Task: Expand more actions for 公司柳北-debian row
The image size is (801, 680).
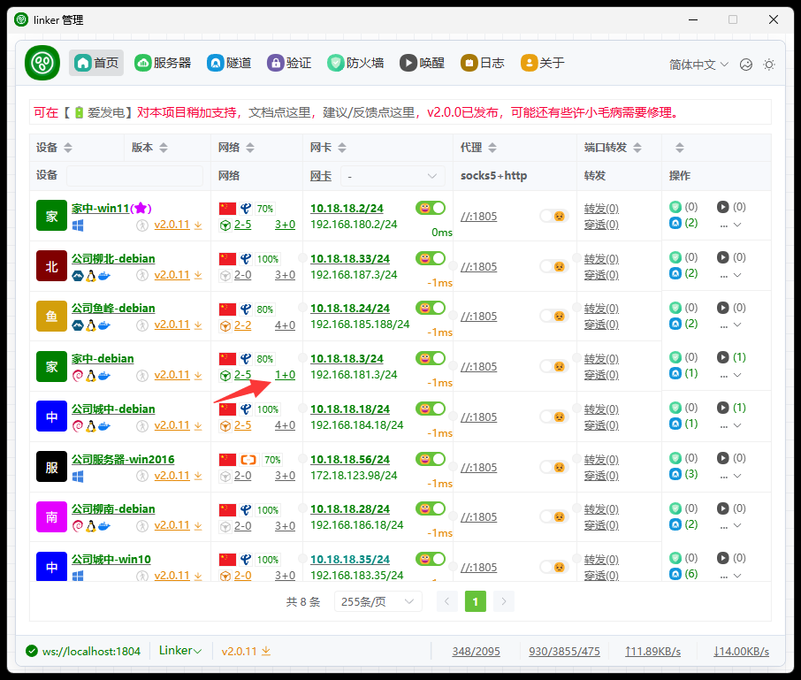Action: coord(730,275)
